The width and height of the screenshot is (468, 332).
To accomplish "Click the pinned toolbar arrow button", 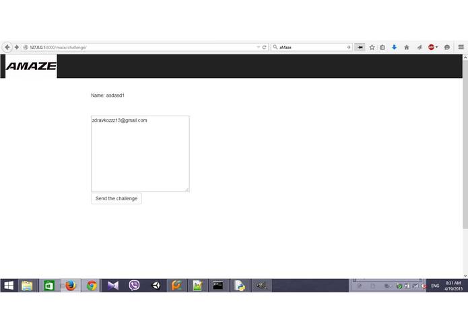I will point(360,47).
